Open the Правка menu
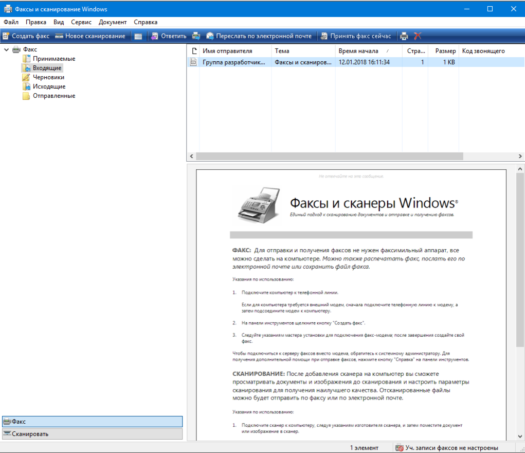Viewport: 525px width, 453px height. 36,22
